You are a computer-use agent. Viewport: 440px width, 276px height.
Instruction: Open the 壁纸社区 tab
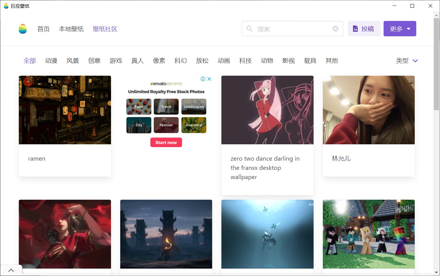tap(105, 29)
